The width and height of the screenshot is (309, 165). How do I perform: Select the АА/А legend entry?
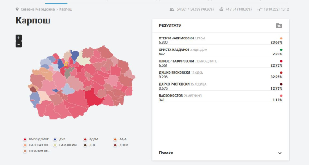coord(120,139)
